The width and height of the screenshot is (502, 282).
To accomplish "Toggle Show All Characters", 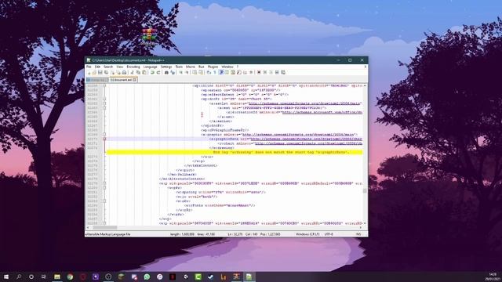I will 215,73.
